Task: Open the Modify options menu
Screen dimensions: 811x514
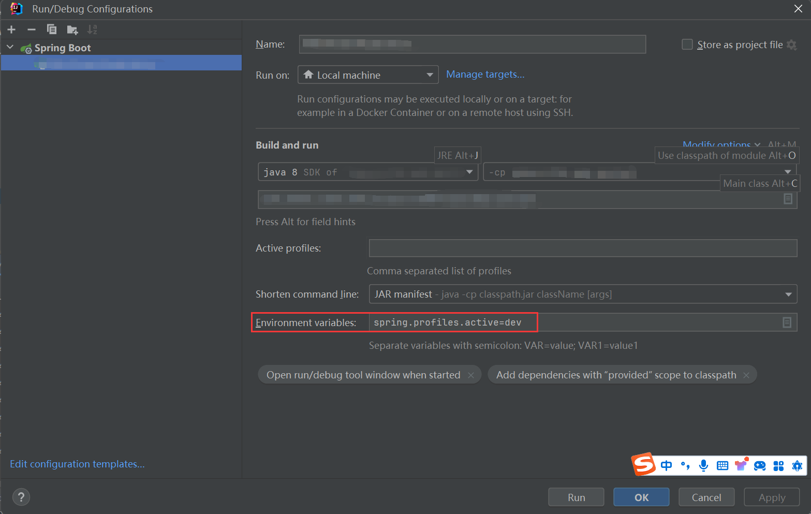Action: [721, 144]
